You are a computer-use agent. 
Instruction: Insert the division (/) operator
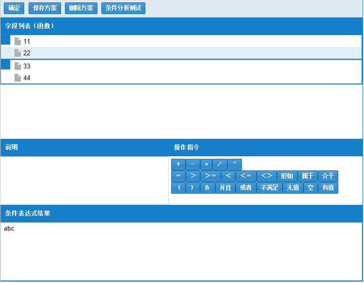(220, 165)
